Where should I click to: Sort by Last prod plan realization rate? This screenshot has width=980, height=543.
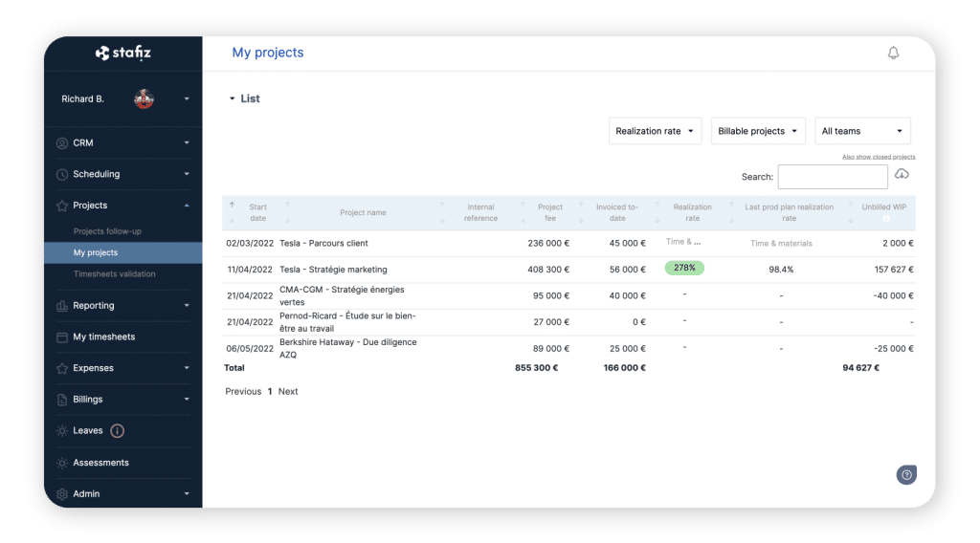click(789, 213)
